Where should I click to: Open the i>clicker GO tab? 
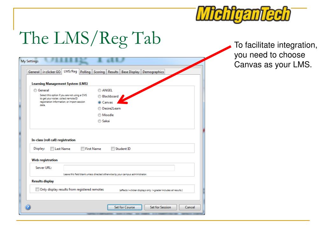click(x=51, y=72)
